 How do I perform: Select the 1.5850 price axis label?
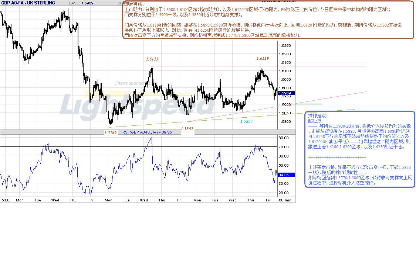point(285,113)
